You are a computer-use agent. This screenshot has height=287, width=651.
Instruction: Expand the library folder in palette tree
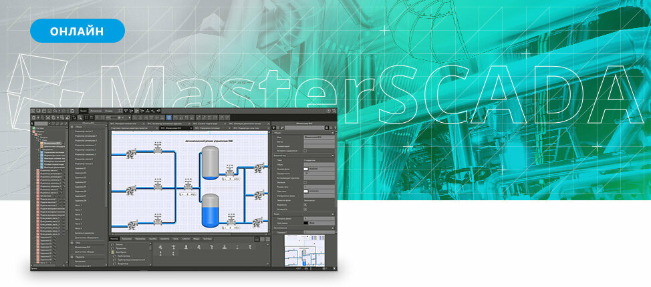point(112,252)
